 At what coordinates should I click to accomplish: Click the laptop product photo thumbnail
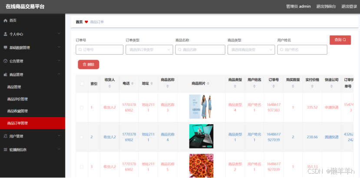(x=201, y=136)
